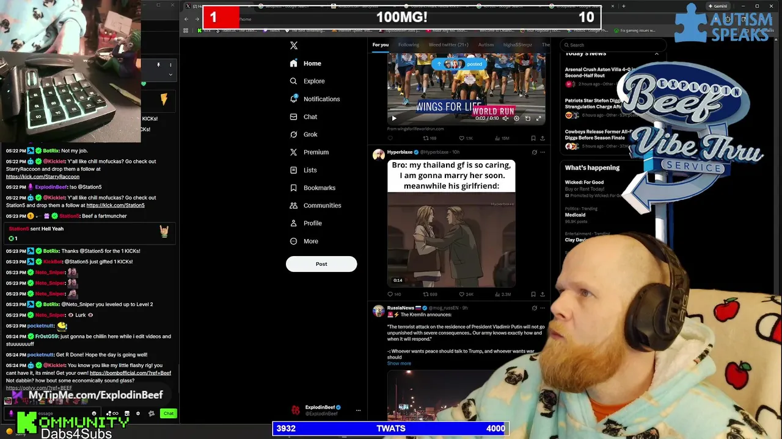Screen dimensions: 782x439
Task: Click the Home menu label
Action: (x=312, y=63)
